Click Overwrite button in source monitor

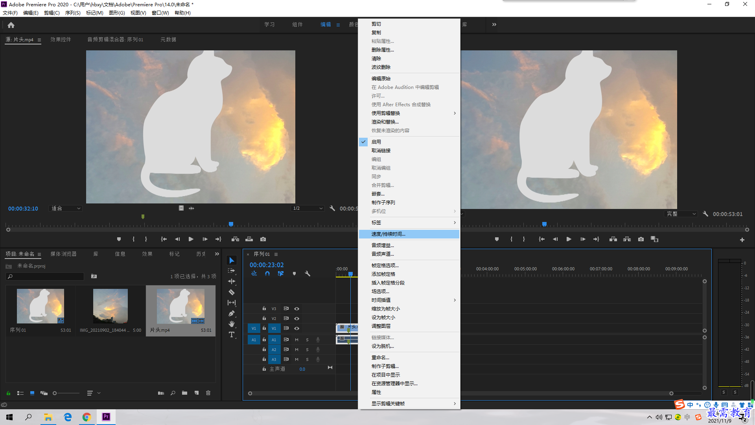[249, 239]
